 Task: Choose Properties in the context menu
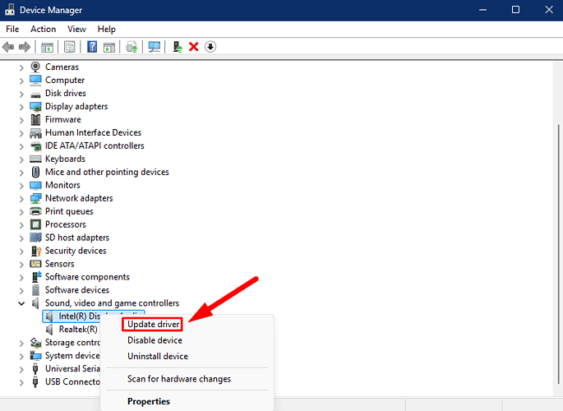[149, 401]
